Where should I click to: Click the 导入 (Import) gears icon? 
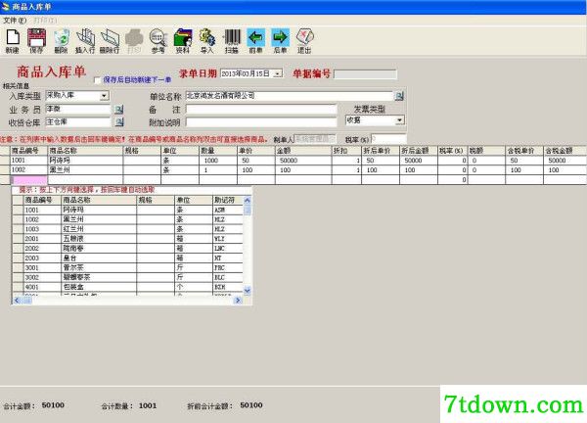tap(207, 40)
